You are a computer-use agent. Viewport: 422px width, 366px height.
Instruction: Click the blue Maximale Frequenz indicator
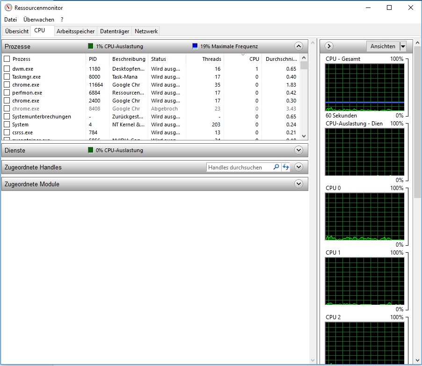pyautogui.click(x=195, y=46)
